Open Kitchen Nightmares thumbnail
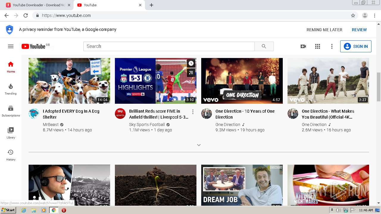The image size is (381, 214). (328, 185)
